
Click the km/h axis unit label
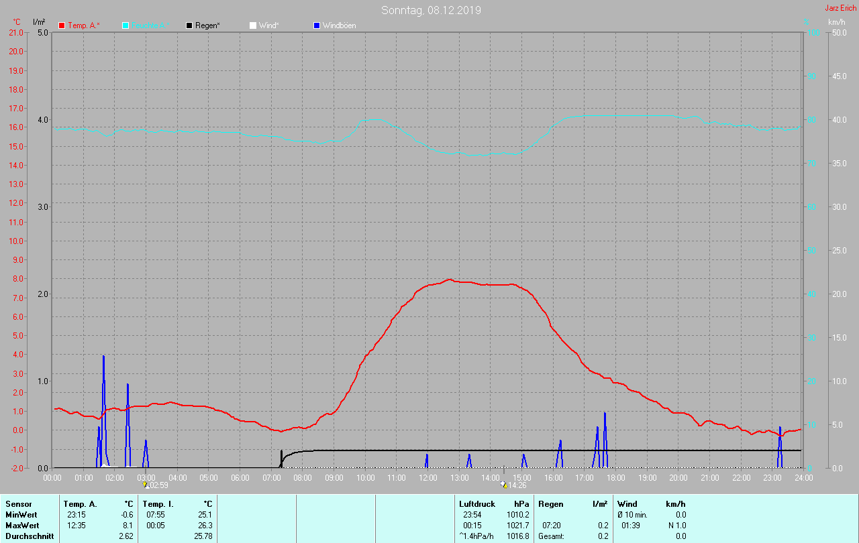point(836,22)
